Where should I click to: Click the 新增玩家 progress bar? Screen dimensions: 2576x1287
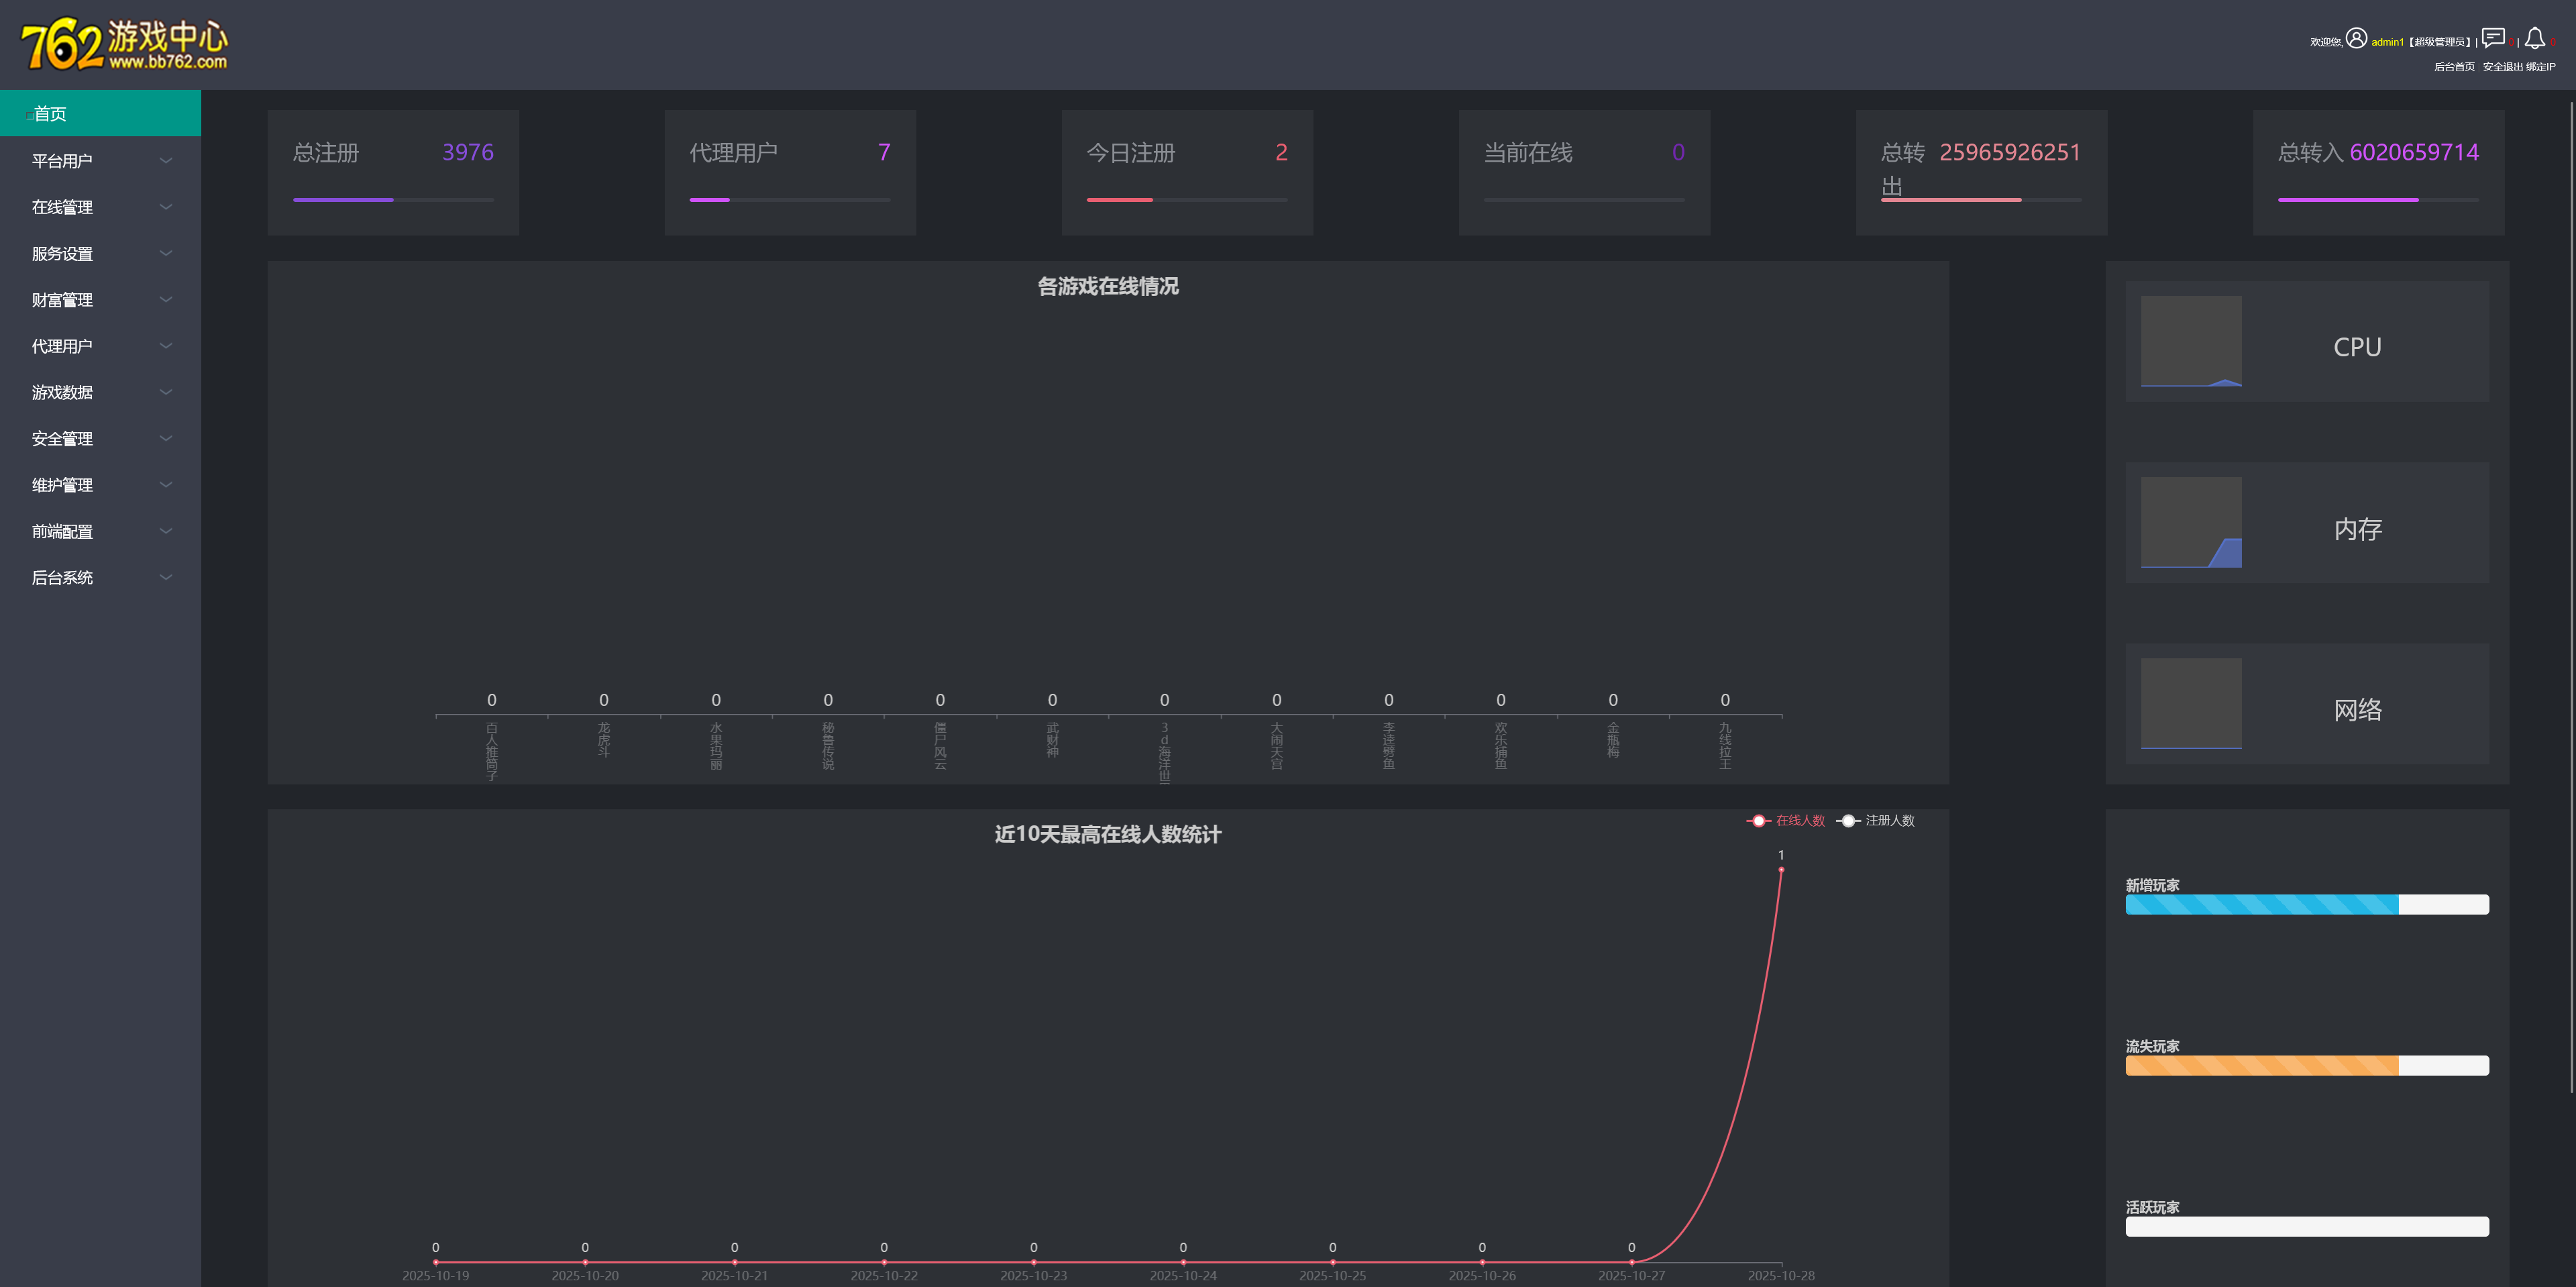pos(2306,905)
